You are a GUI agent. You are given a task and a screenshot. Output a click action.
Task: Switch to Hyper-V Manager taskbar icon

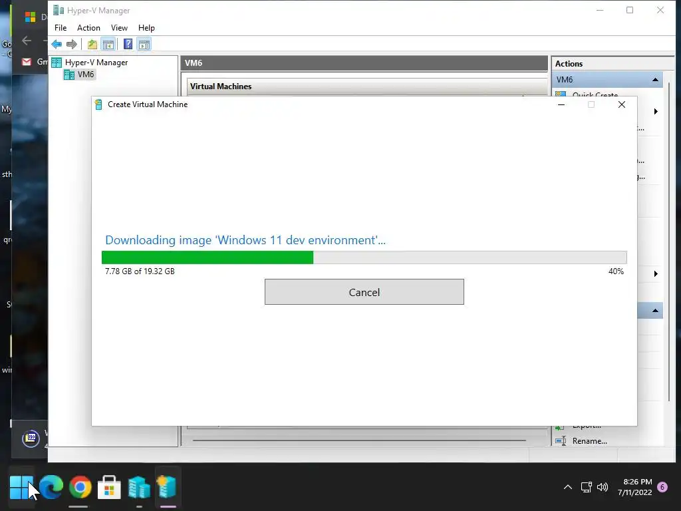pyautogui.click(x=138, y=487)
